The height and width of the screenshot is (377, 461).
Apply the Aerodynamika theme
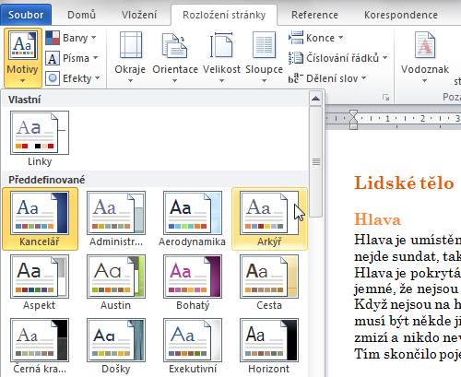pos(193,218)
